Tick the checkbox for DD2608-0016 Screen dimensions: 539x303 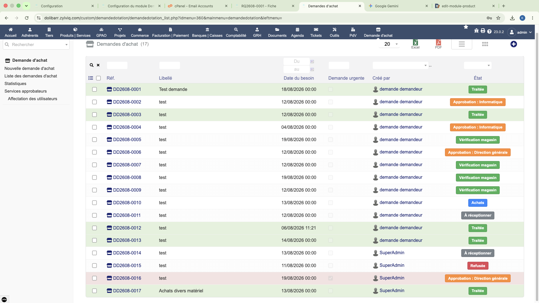pos(94,278)
